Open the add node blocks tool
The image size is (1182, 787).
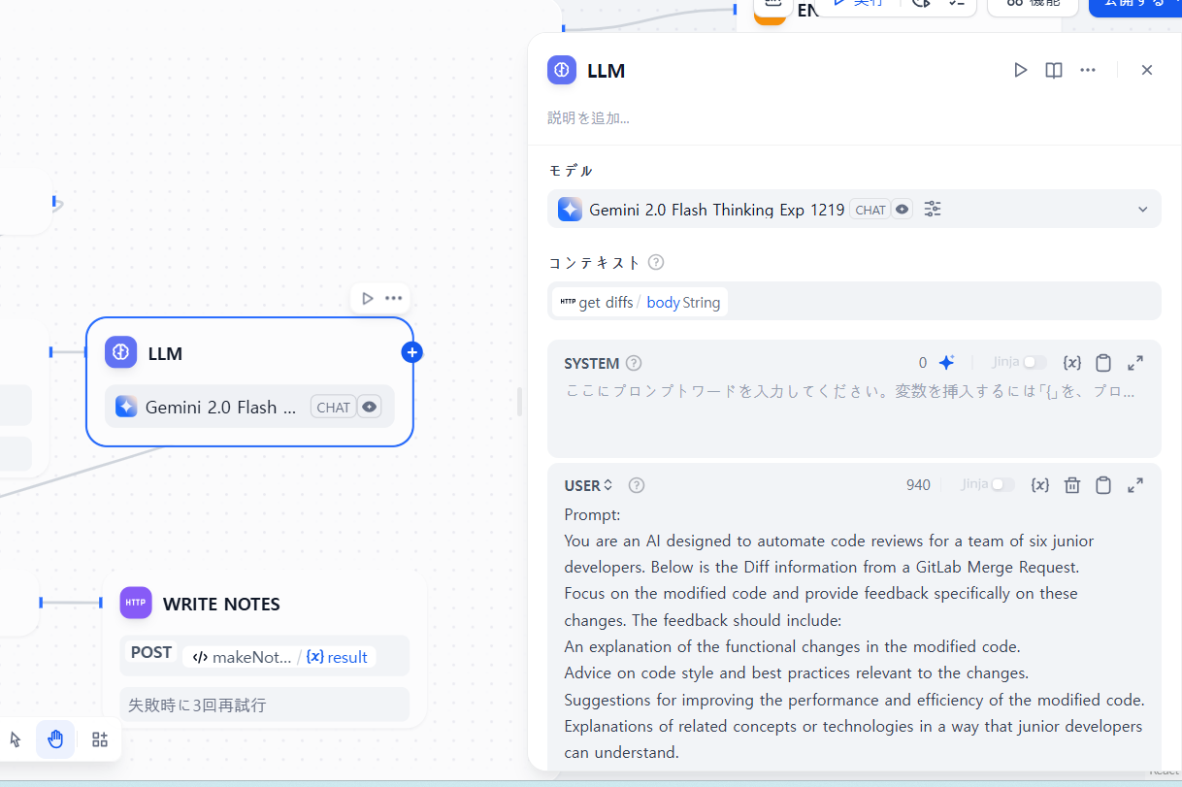coord(99,739)
